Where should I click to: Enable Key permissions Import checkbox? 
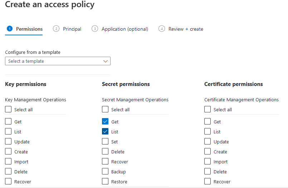click(8, 161)
